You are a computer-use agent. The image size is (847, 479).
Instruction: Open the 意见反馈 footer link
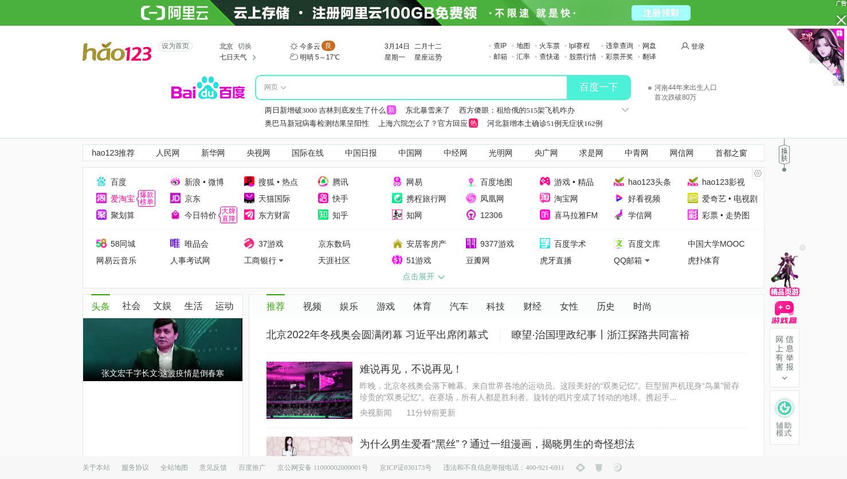click(213, 468)
